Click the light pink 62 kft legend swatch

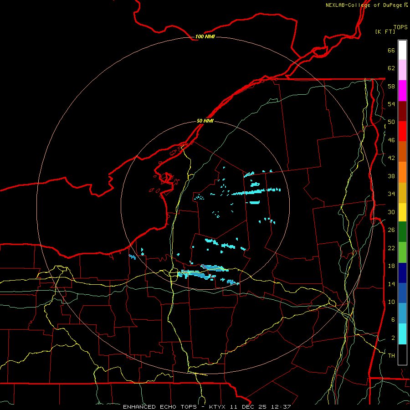coord(402,70)
